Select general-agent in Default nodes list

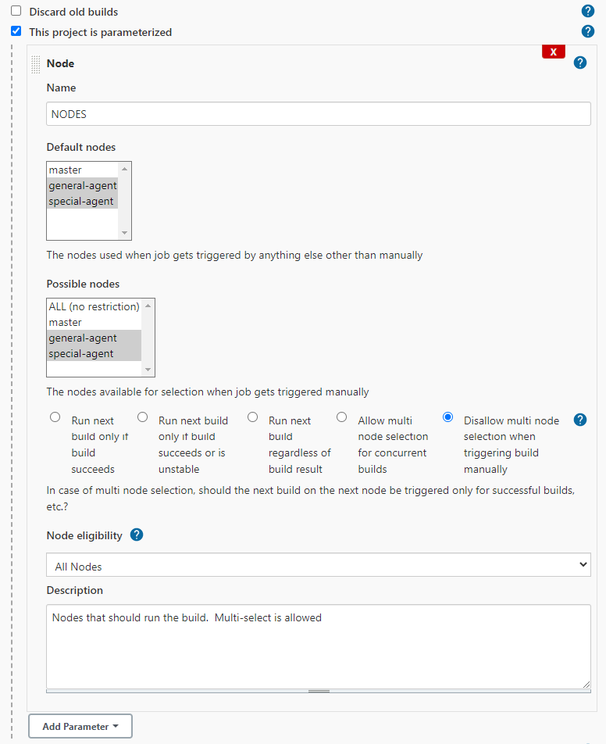click(x=83, y=185)
